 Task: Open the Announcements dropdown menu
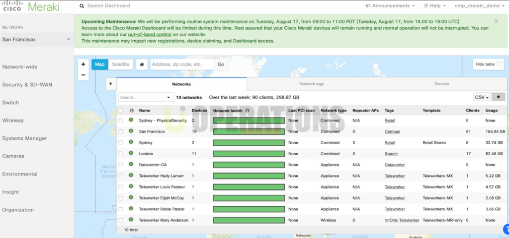tap(390, 6)
